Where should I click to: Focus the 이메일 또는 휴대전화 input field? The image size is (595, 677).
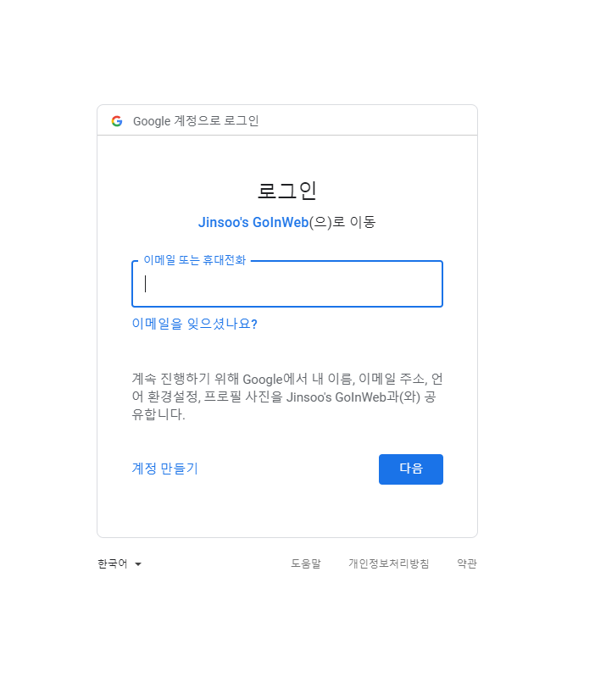287,284
